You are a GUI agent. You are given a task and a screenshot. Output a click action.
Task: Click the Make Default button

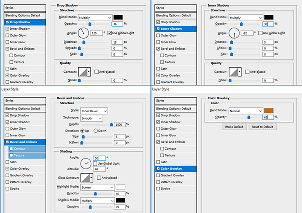(x=235, y=126)
